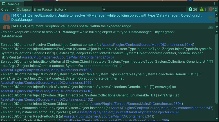Open the Console panel options menu

click(x=215, y=4)
